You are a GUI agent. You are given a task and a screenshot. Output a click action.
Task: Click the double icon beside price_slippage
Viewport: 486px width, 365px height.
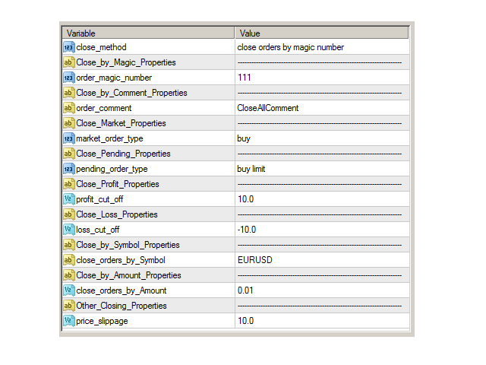(69, 321)
